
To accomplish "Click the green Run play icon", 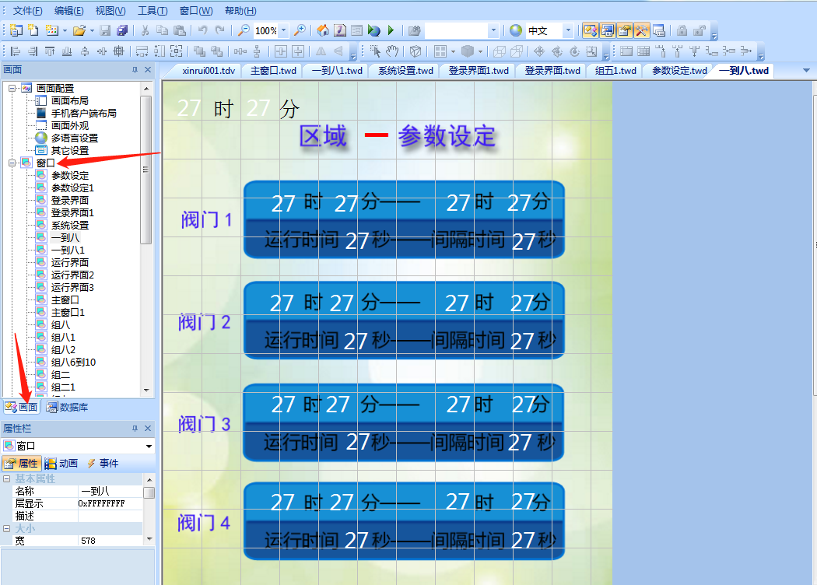I will coord(391,31).
